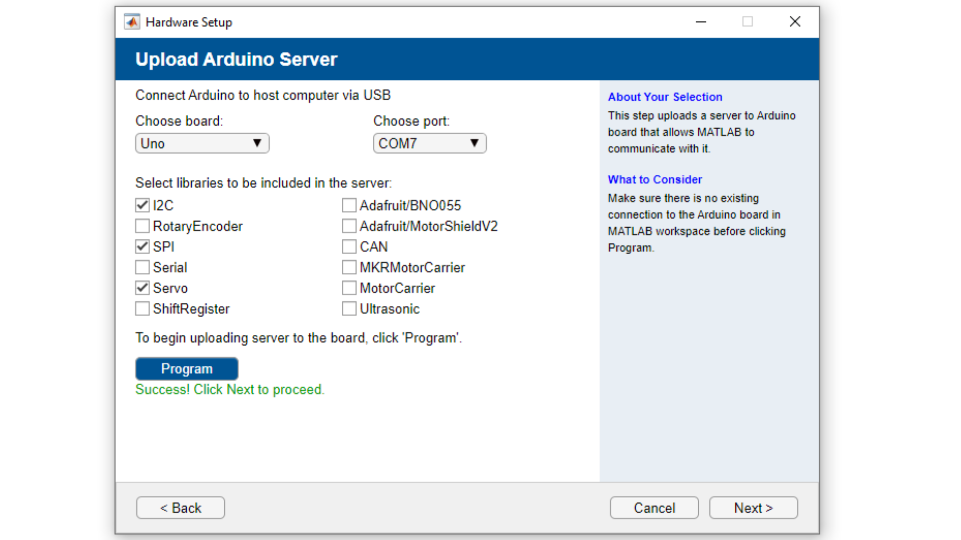Check the Ultrasonic library box
961x540 pixels.
coord(349,308)
